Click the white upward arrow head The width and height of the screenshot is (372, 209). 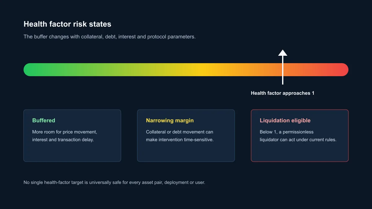tap(283, 53)
